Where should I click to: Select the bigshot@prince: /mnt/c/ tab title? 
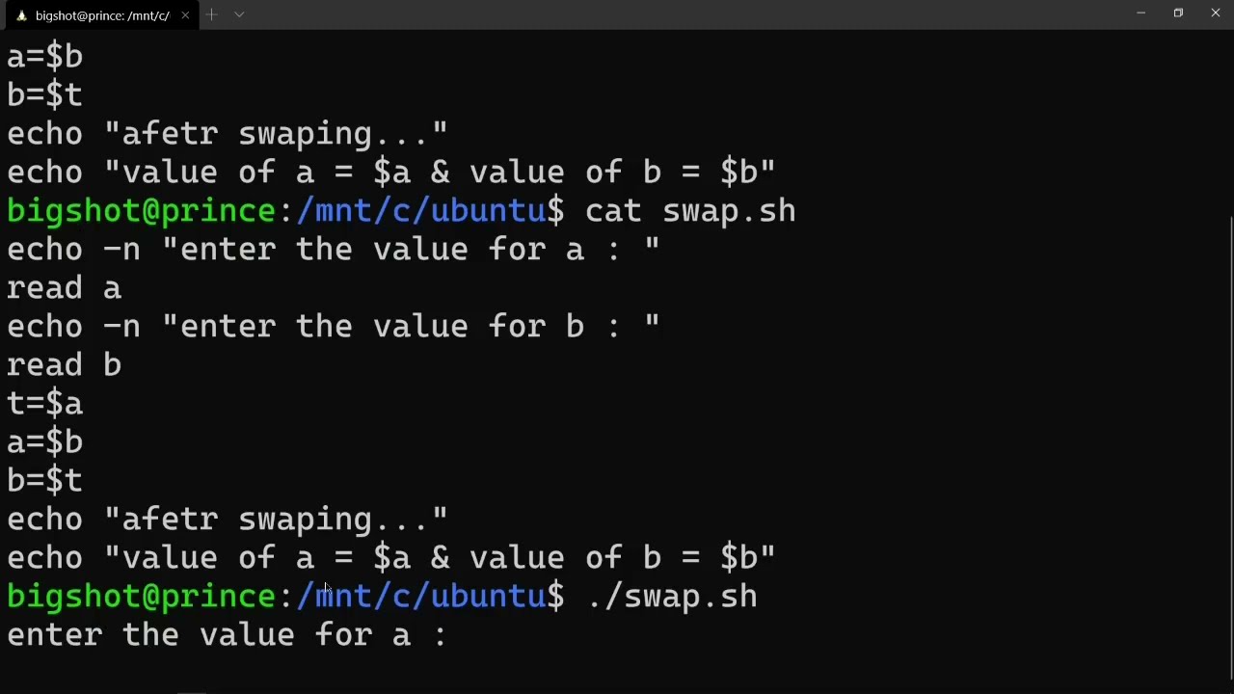click(x=102, y=15)
